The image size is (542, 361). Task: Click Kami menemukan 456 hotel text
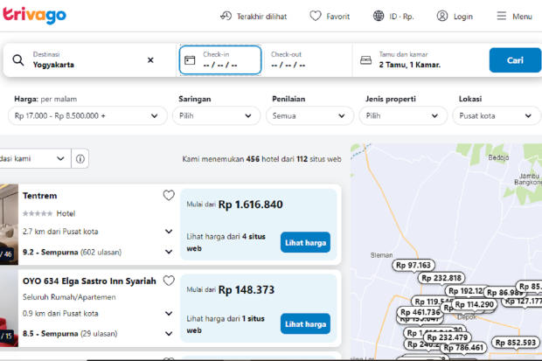pos(261,159)
